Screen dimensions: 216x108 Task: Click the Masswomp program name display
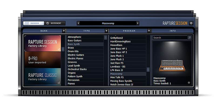click(x=108, y=23)
